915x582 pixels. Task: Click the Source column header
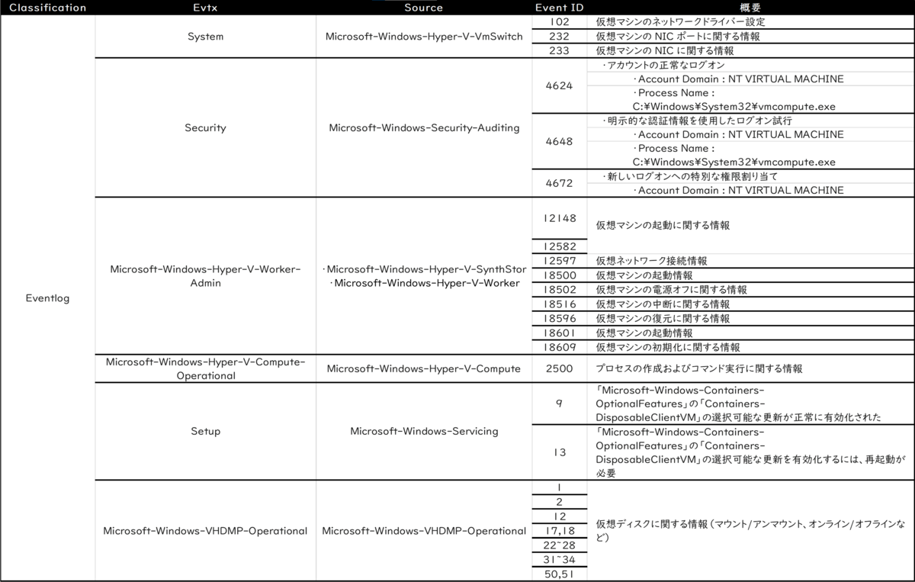(424, 8)
